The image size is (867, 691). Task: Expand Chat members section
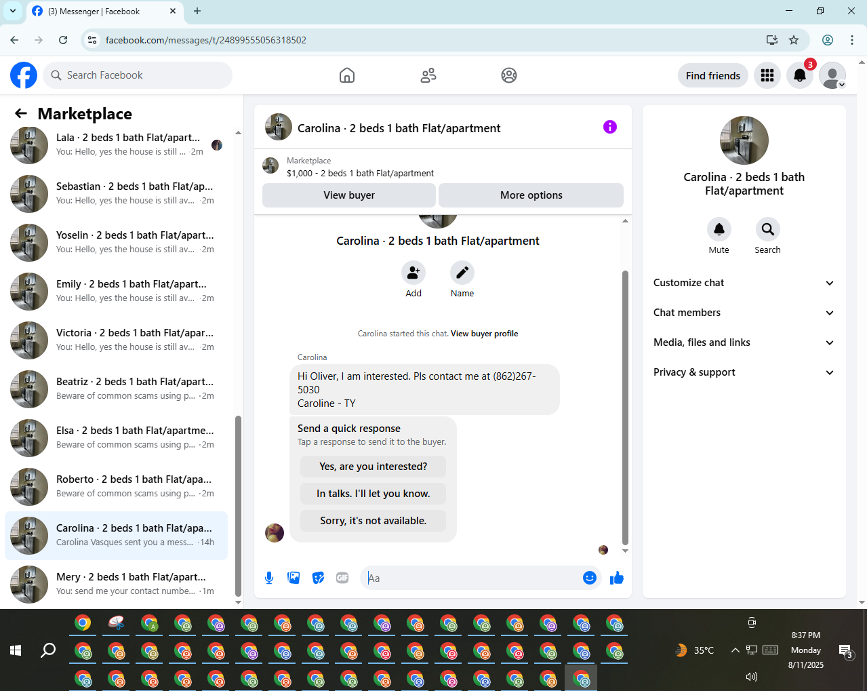coord(744,313)
